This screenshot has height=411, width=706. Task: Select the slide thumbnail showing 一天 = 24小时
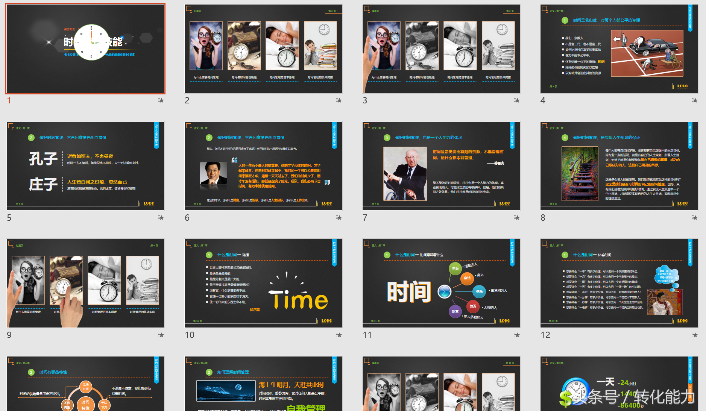619,384
